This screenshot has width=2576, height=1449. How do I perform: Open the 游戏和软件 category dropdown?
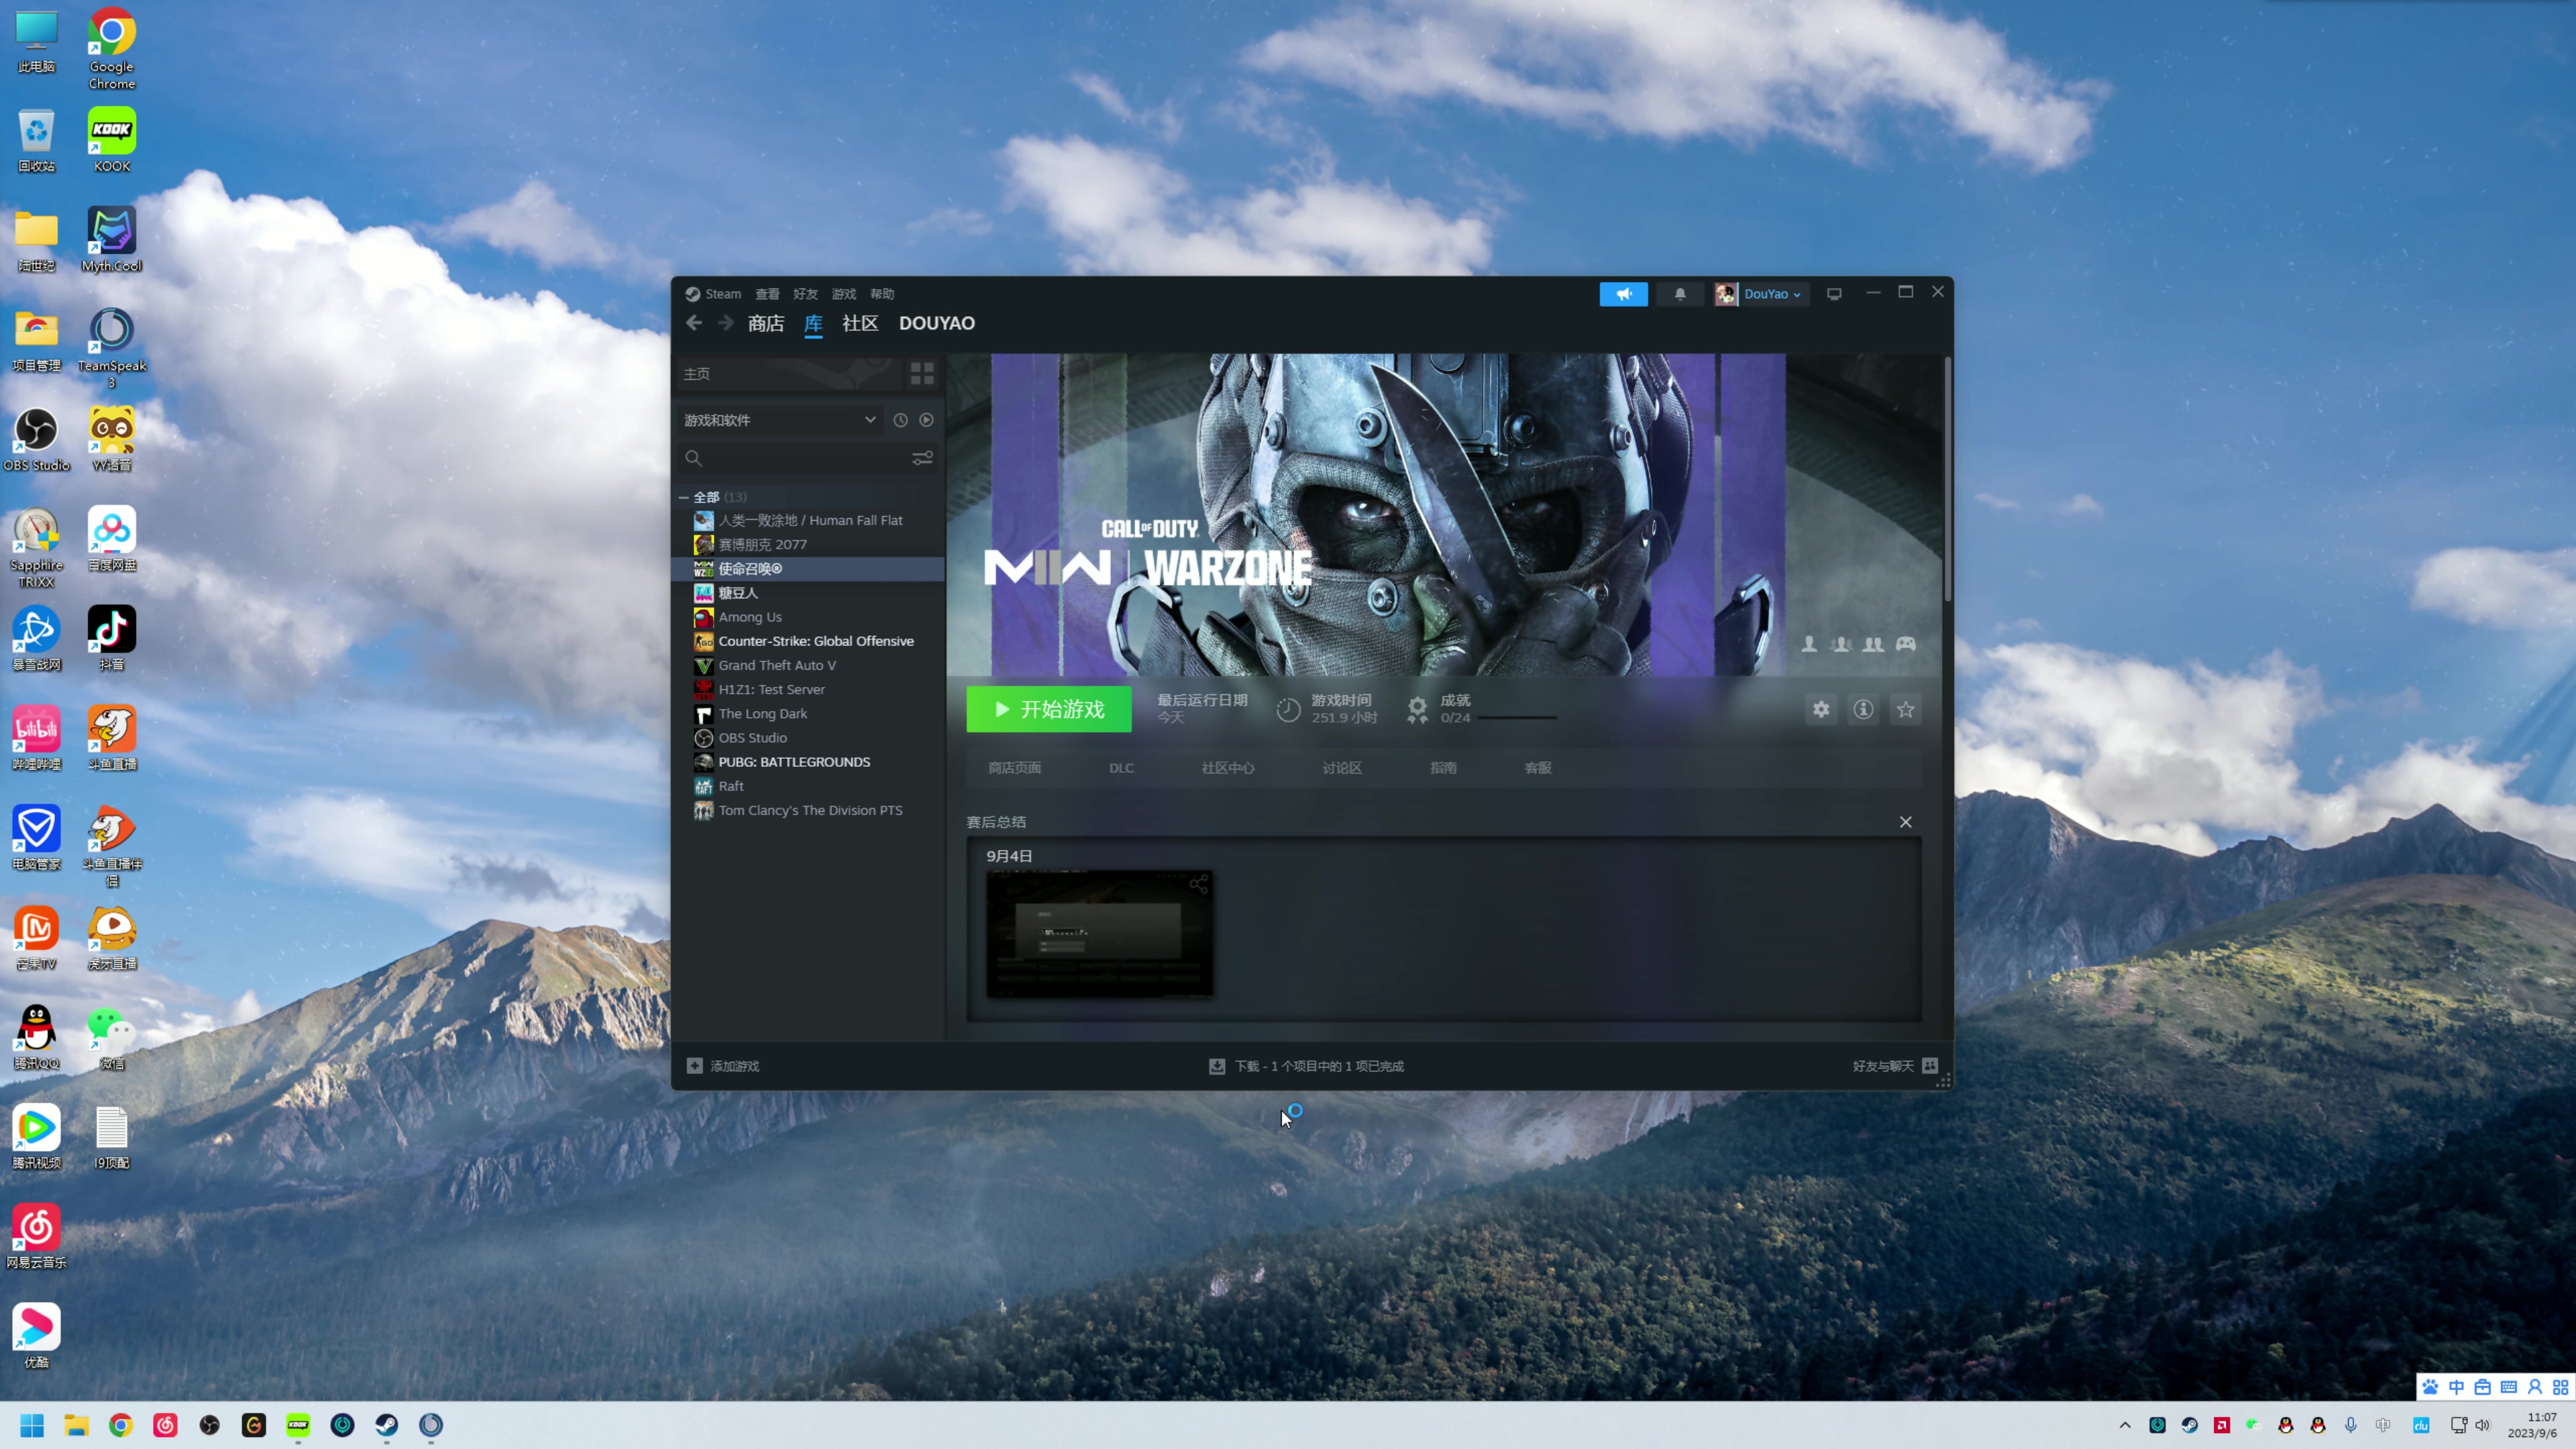point(780,420)
